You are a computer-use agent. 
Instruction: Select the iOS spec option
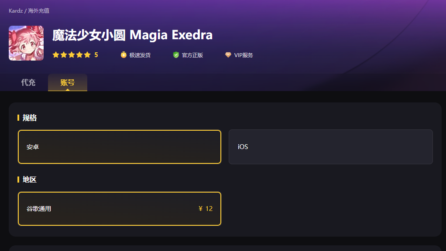[x=330, y=147]
